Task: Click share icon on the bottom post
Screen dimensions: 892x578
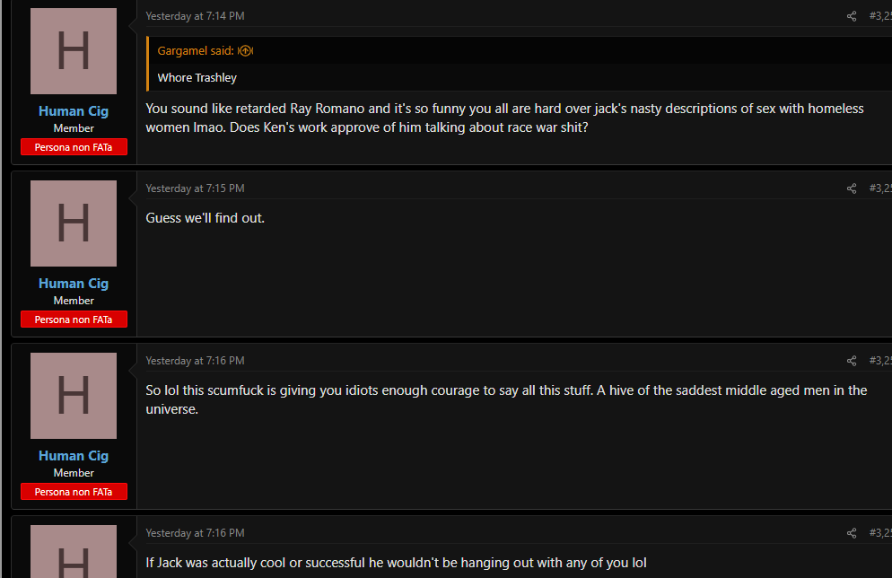Action: pos(851,533)
